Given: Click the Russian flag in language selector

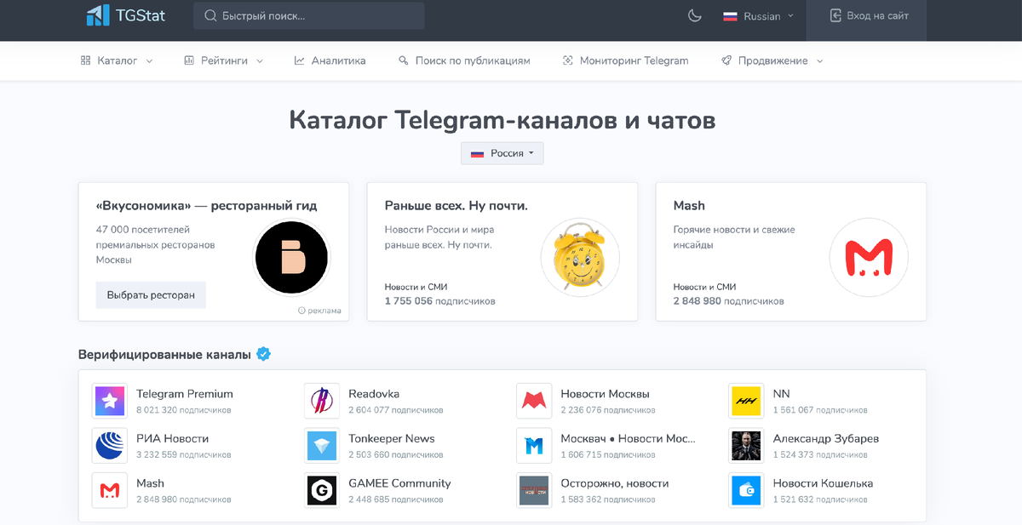Looking at the screenshot, I should [x=730, y=15].
